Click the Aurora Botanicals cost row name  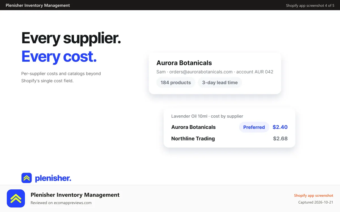click(x=194, y=127)
